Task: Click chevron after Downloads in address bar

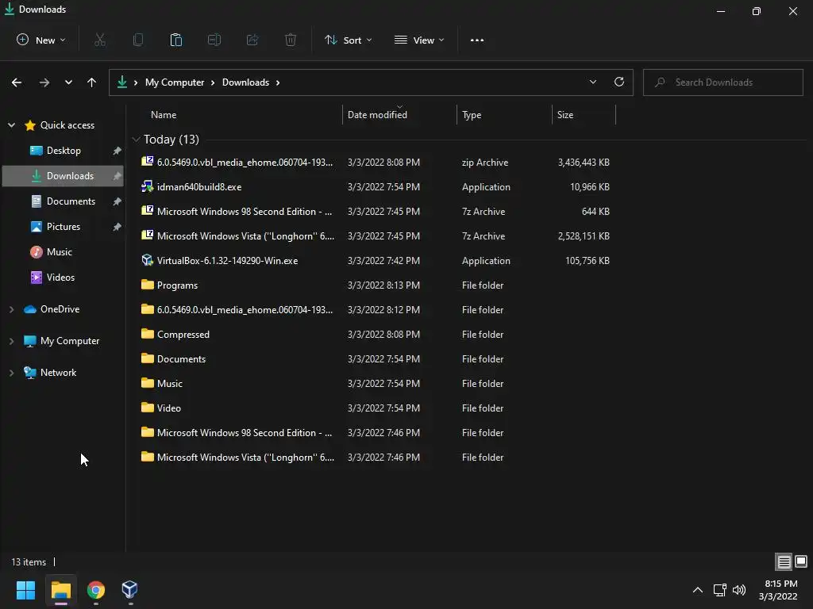Action: coord(278,82)
